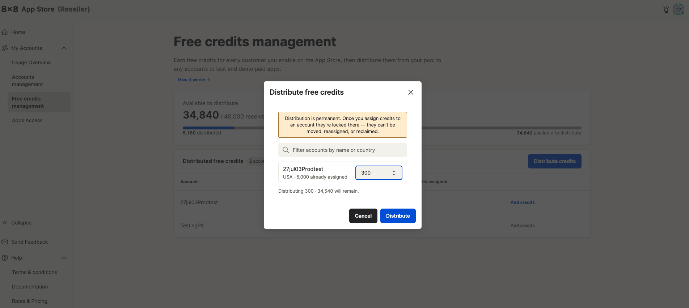Open Rates & Pricing
The width and height of the screenshot is (689, 308).
coord(30,301)
